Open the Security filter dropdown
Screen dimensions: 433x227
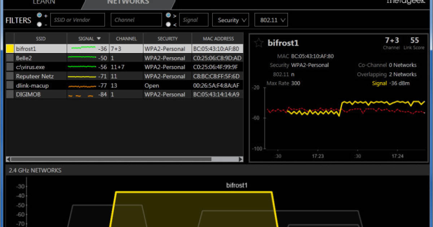231,20
